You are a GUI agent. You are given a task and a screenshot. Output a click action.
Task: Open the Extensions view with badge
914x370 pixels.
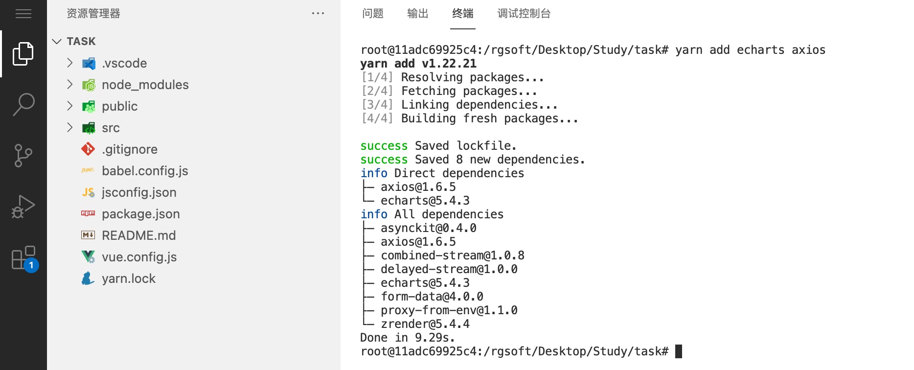(23, 258)
